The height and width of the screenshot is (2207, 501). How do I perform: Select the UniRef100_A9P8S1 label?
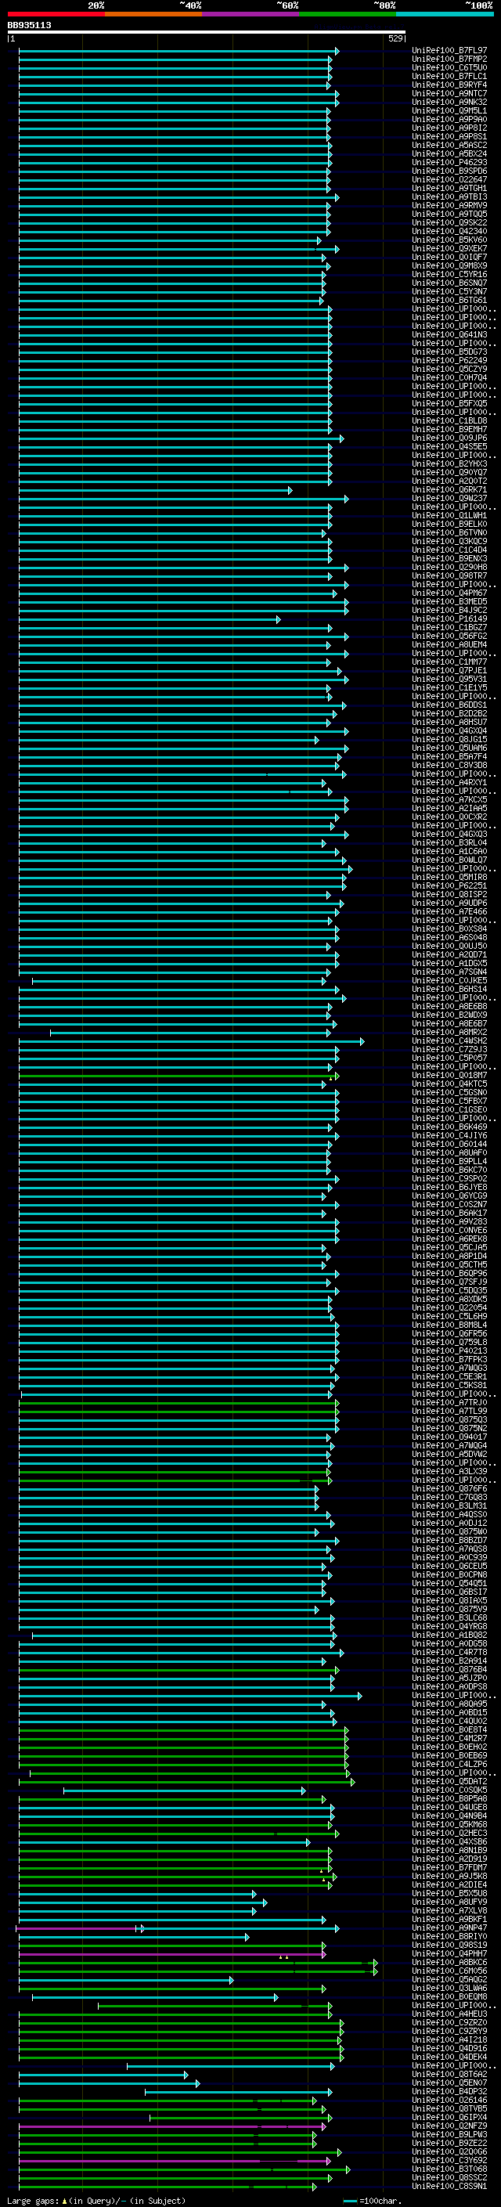coord(449,137)
